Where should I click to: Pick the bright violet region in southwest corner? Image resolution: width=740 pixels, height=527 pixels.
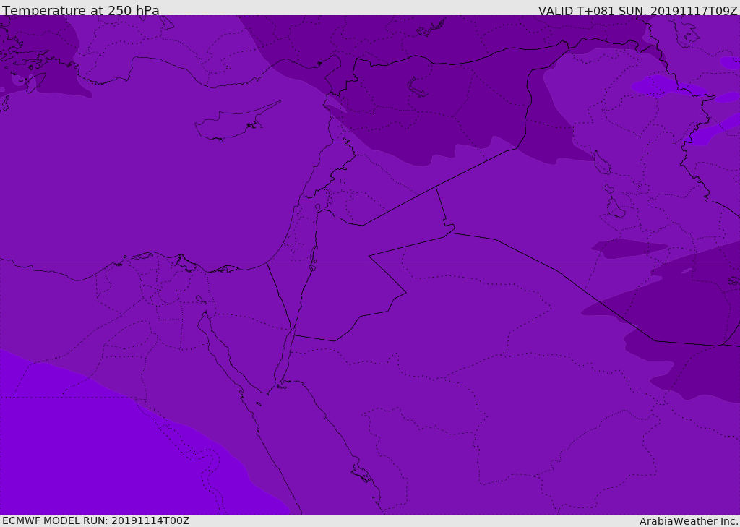[x=87, y=448]
